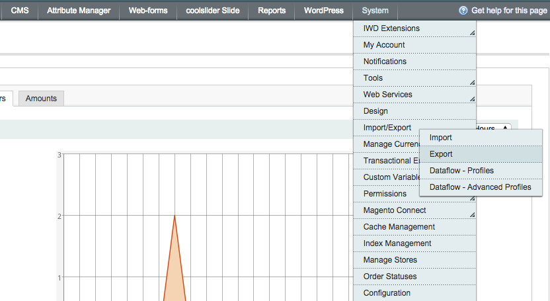Open the coolslider Slide menu
The width and height of the screenshot is (550, 301).
point(213,11)
